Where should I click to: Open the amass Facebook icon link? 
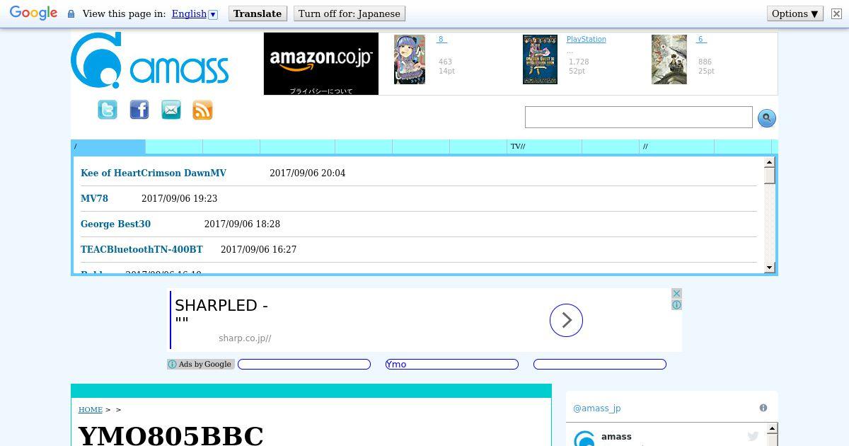click(x=139, y=110)
